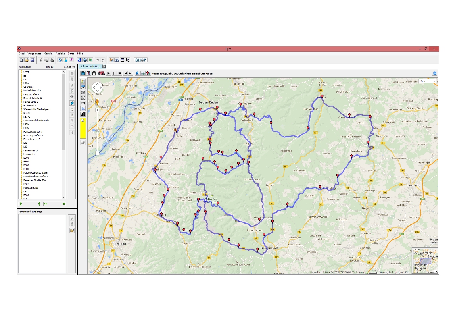This screenshot has height=320, width=453.
Task: Select the Oberberg waypoint in list
Action: point(28,87)
